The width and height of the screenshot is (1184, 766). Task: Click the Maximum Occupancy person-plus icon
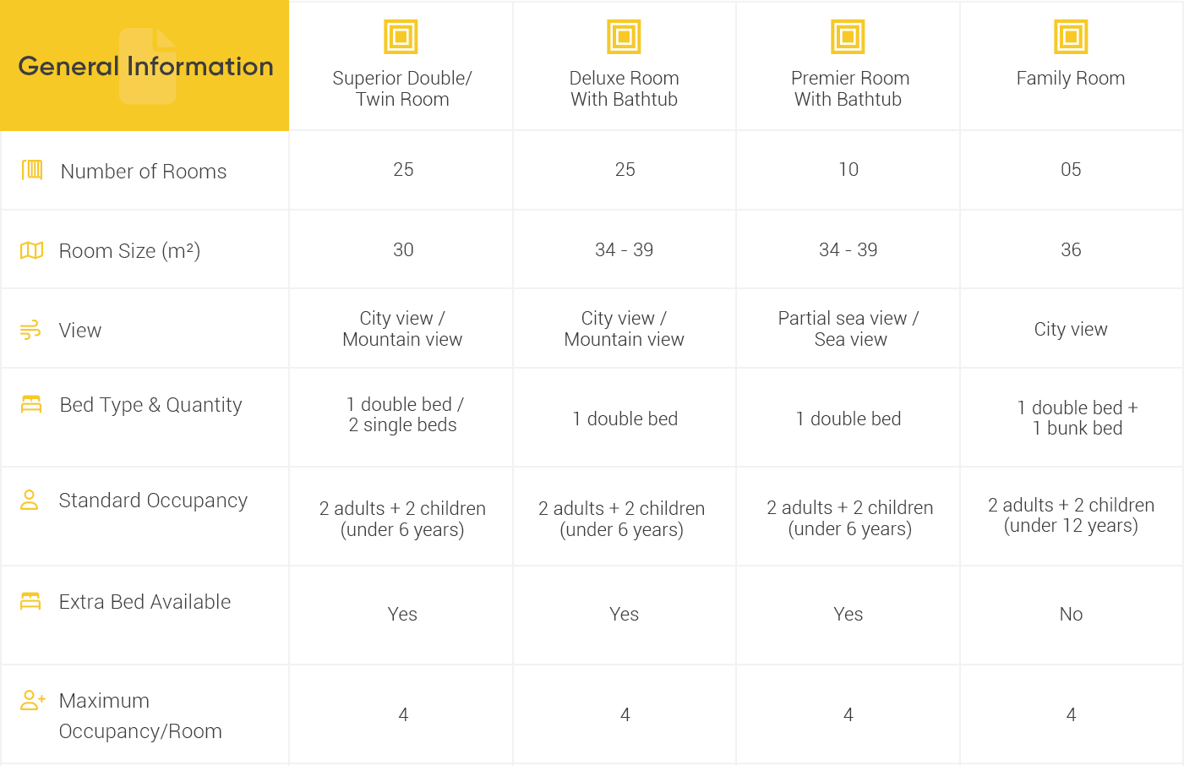(32, 700)
